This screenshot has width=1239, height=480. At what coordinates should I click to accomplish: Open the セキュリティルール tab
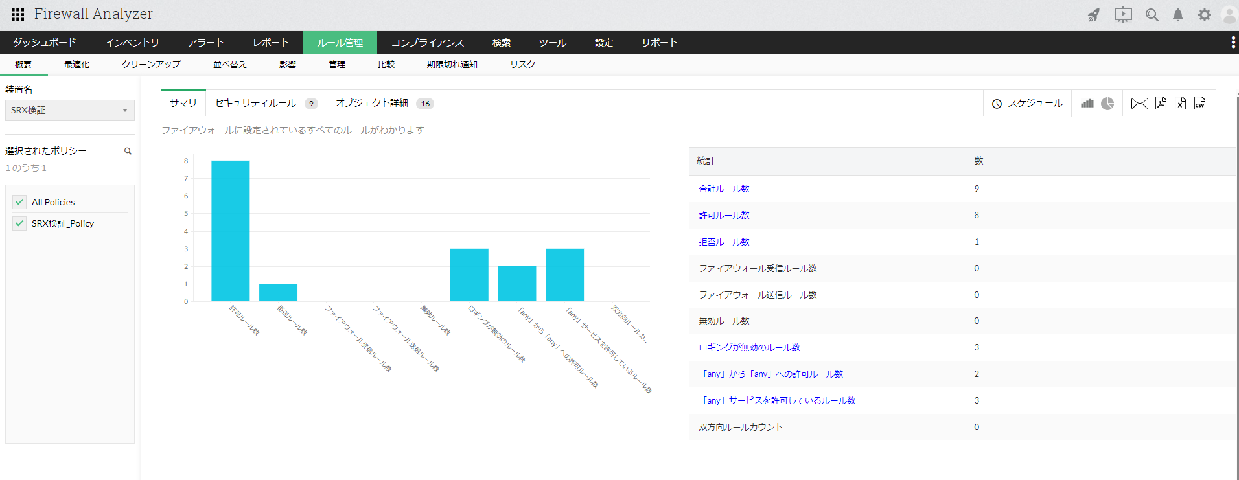[x=265, y=104]
